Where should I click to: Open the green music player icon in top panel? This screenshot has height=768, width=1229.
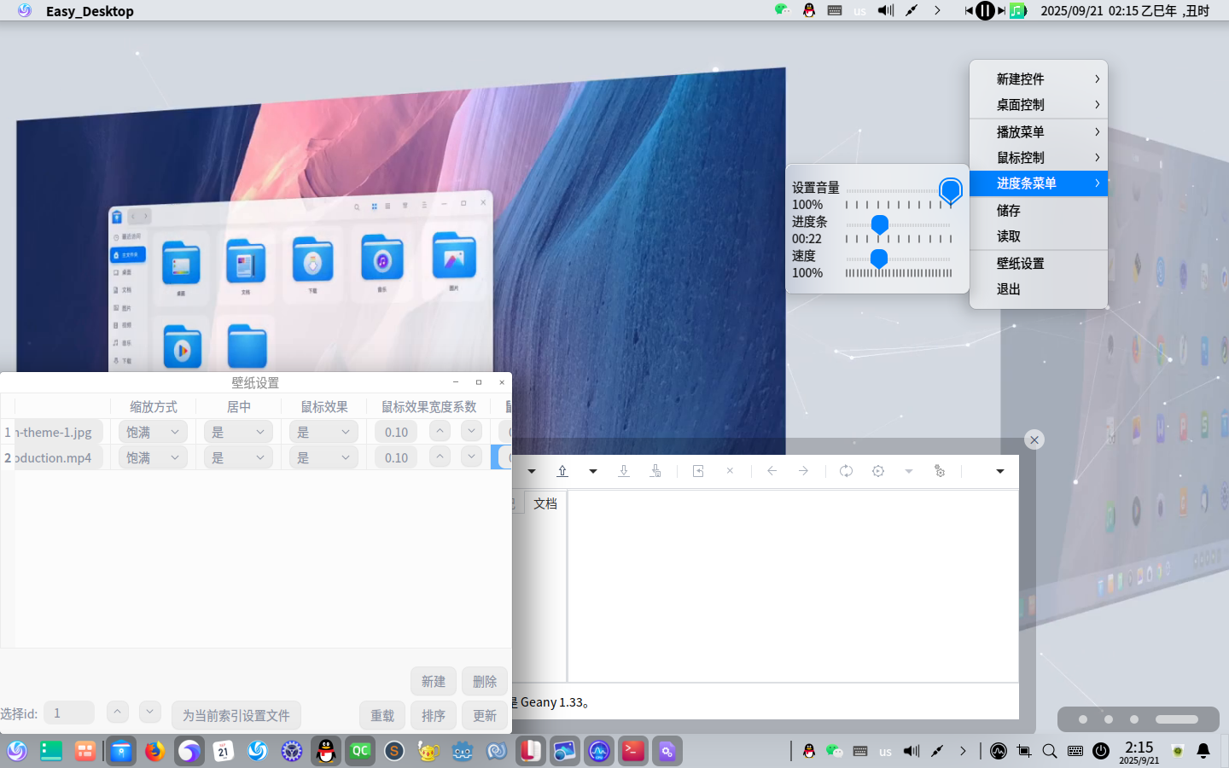click(1018, 10)
